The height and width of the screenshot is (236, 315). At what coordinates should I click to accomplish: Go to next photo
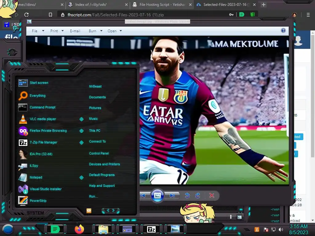pos(172,196)
